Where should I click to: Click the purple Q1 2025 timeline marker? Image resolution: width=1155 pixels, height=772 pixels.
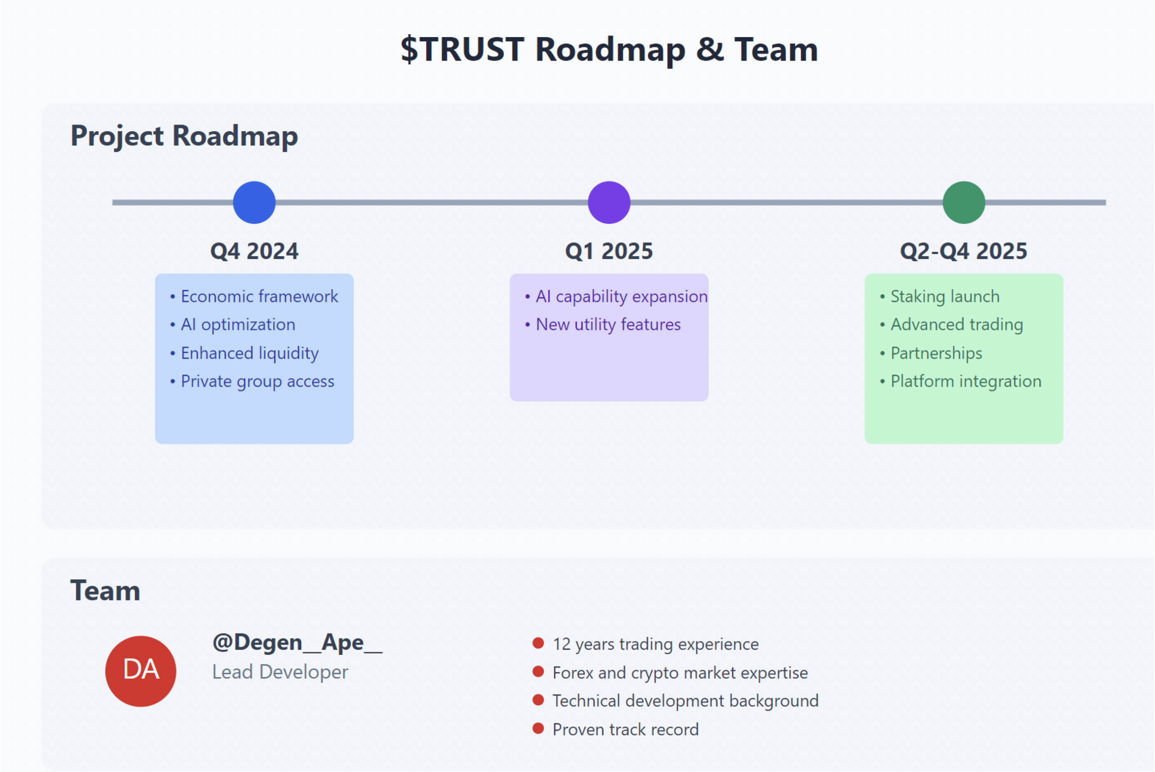point(609,202)
